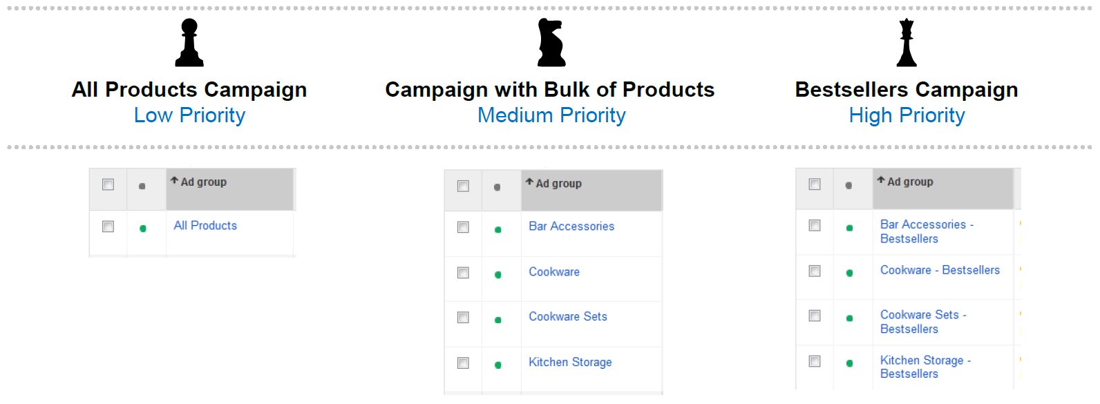Open the All Products ad group link
The image size is (1100, 404).
click(205, 225)
